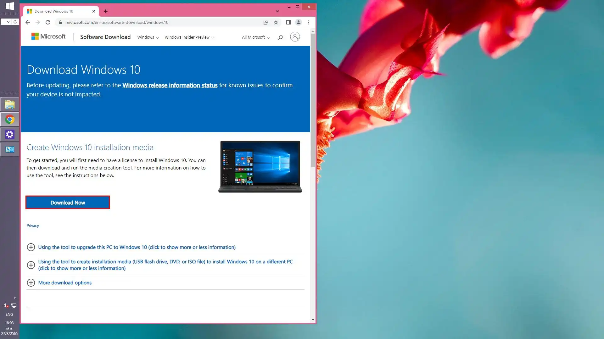Viewport: 604px width, 339px height.
Task: Open the Windows Start button
Action: (x=10, y=6)
